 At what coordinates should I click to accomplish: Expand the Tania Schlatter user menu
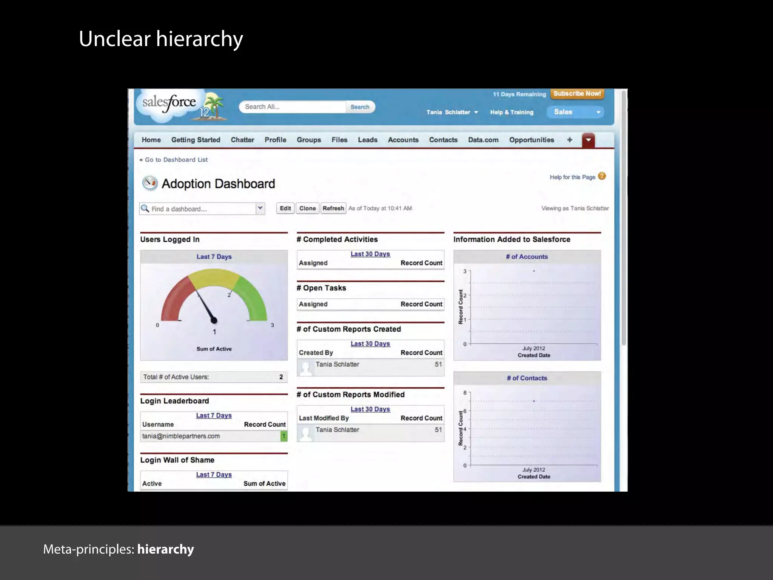452,112
